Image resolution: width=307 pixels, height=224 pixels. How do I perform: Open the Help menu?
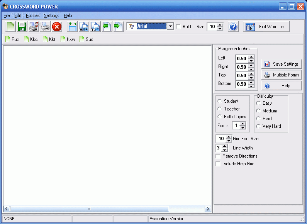click(x=68, y=15)
